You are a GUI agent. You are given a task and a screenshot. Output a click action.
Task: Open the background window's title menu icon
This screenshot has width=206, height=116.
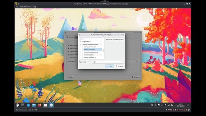(x=65, y=33)
